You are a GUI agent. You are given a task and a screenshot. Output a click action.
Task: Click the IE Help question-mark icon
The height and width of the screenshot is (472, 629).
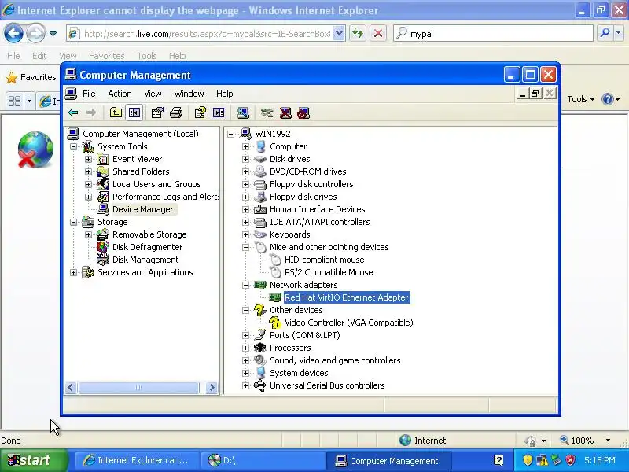(607, 99)
